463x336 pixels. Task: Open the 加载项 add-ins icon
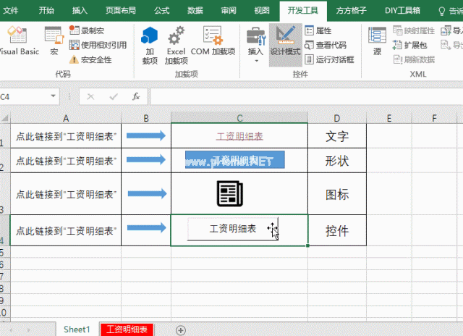point(150,43)
